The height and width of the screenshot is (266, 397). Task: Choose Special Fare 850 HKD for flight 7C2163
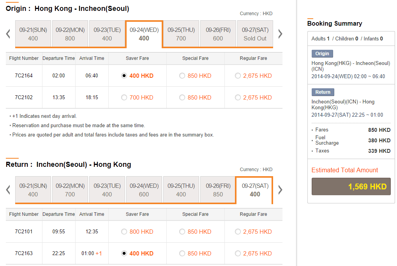click(x=182, y=254)
